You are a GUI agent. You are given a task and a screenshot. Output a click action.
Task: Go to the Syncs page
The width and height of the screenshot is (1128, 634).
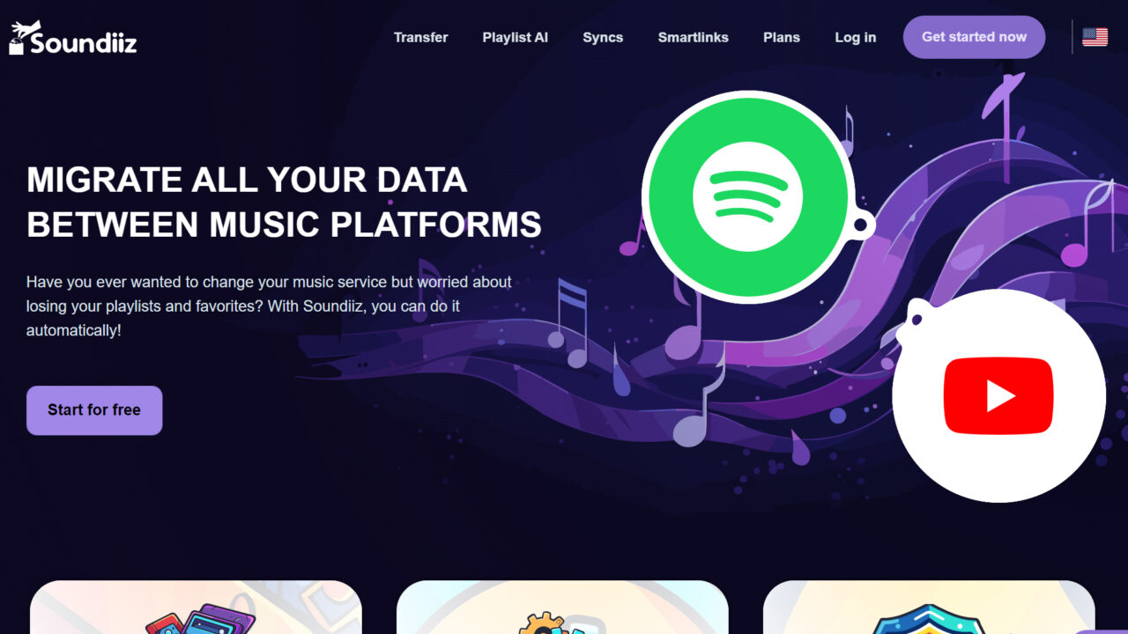click(x=603, y=37)
